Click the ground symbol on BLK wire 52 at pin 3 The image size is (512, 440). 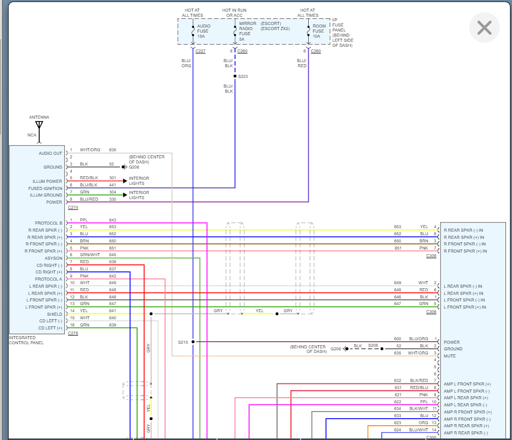click(124, 167)
